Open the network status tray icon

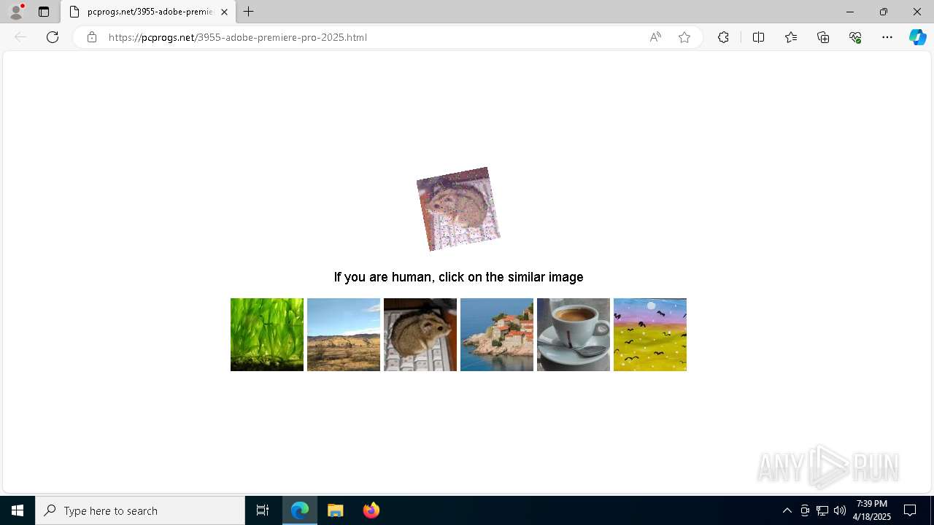point(822,510)
